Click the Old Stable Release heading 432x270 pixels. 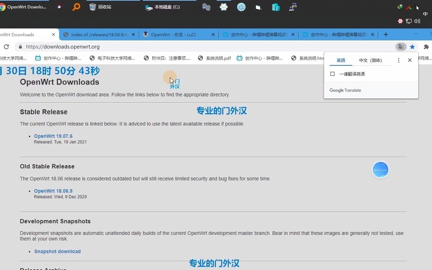(x=47, y=166)
